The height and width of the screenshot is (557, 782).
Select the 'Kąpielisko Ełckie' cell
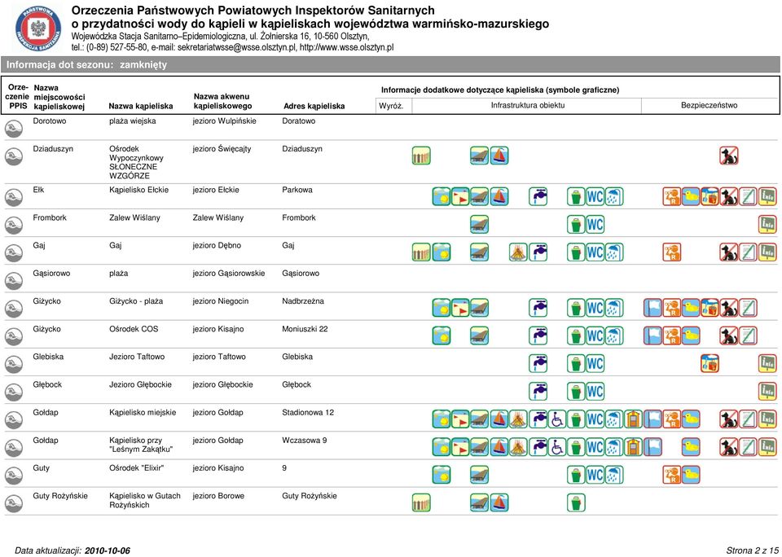click(x=139, y=190)
